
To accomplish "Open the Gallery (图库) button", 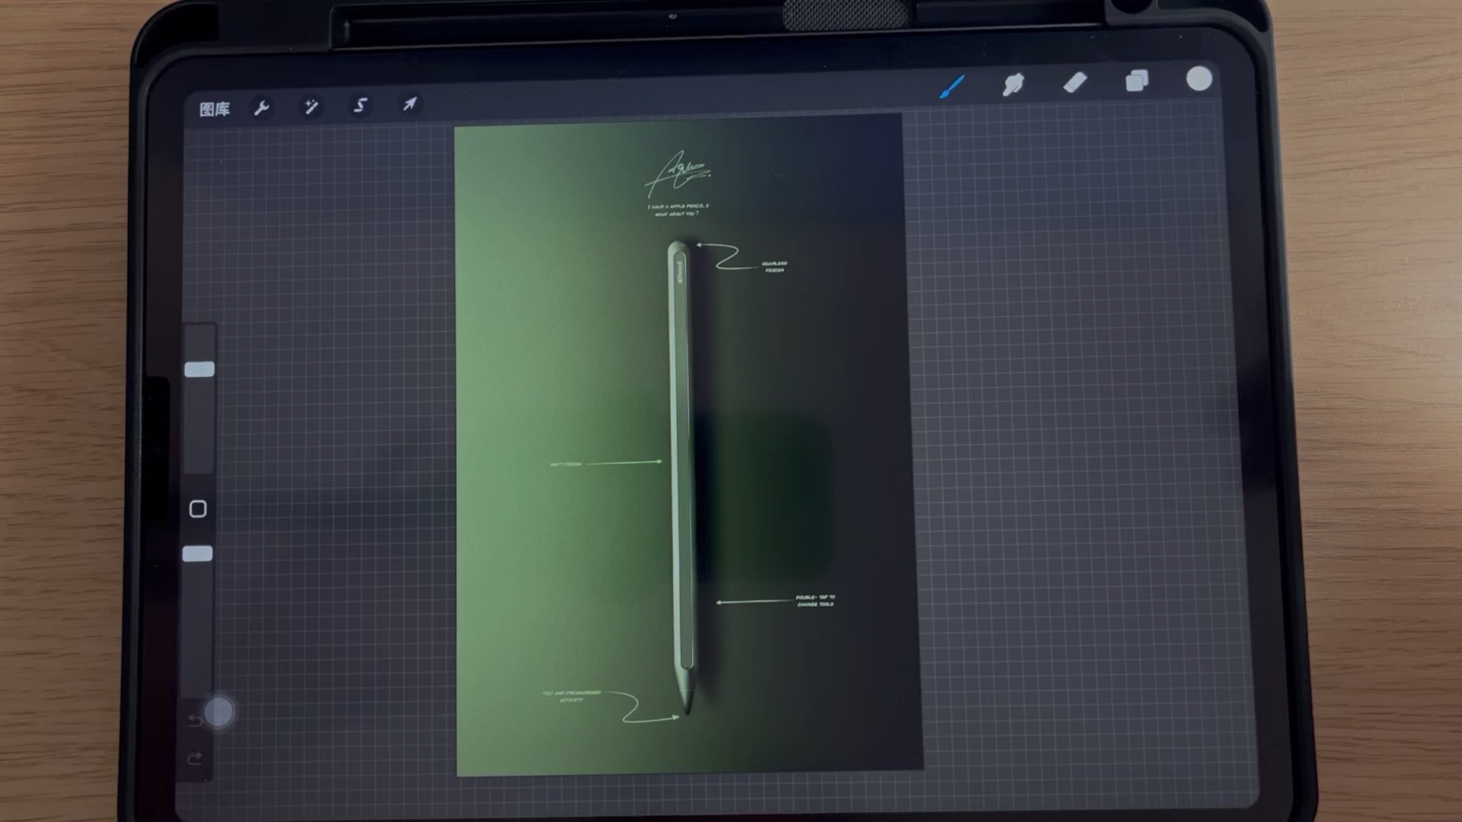I will (214, 109).
